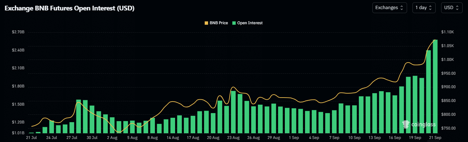Open the USD currency dropdown
Image resolution: width=468 pixels, height=142 pixels.
(x=451, y=8)
